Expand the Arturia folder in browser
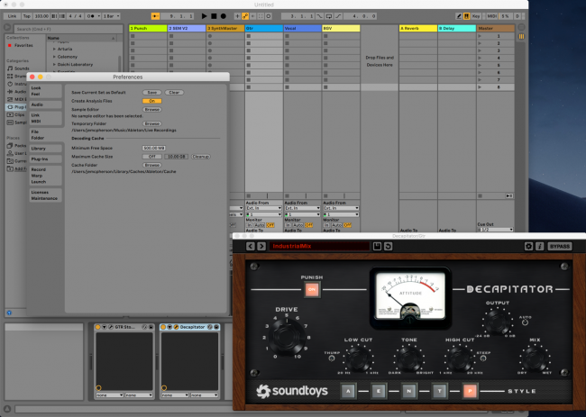 tap(54, 50)
